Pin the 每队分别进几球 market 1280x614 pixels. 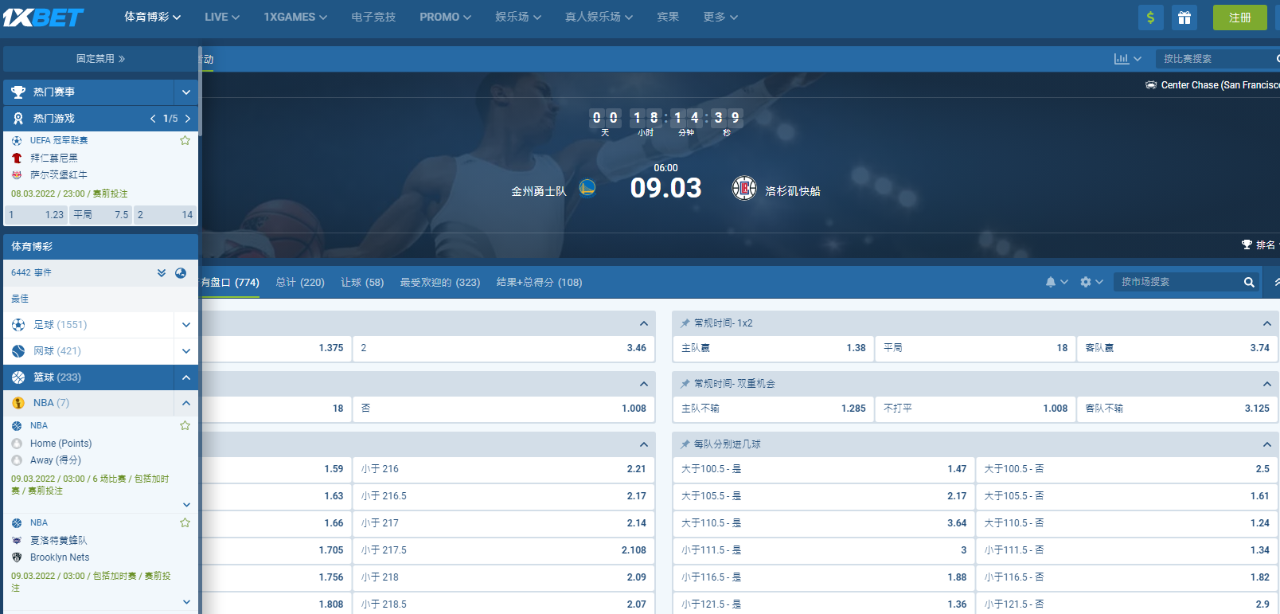point(685,444)
